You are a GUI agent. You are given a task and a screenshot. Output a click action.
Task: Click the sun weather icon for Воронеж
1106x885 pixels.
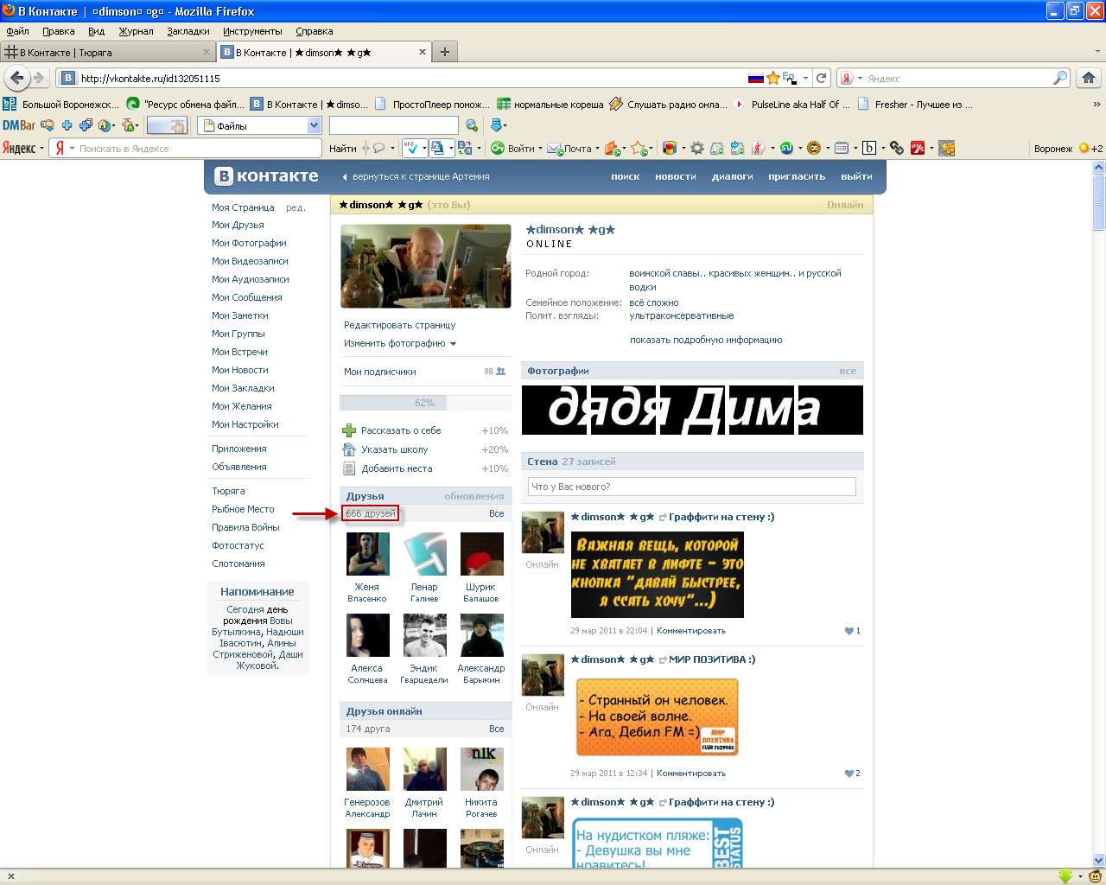1084,148
